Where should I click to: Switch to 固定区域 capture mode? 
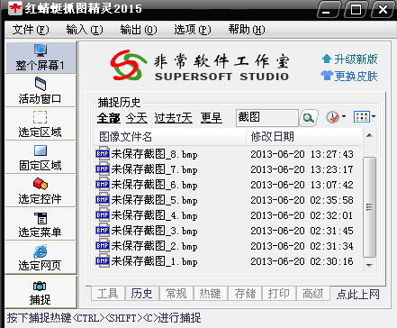(x=41, y=158)
